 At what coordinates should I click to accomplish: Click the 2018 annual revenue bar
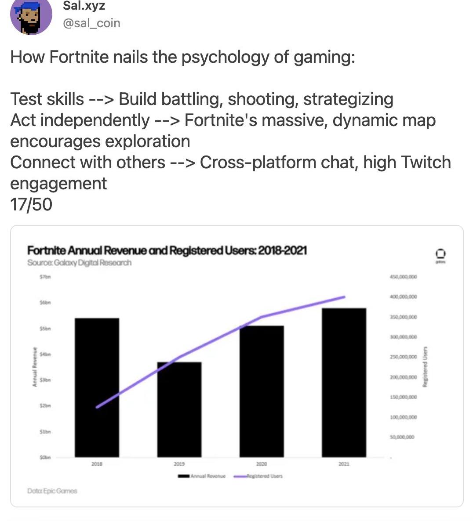point(97,387)
